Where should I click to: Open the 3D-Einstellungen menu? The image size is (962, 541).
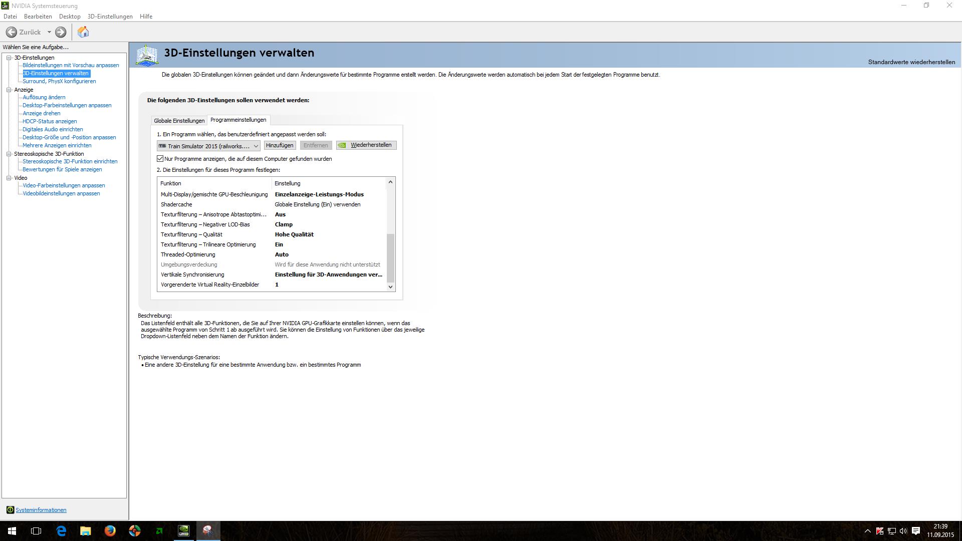pos(110,17)
